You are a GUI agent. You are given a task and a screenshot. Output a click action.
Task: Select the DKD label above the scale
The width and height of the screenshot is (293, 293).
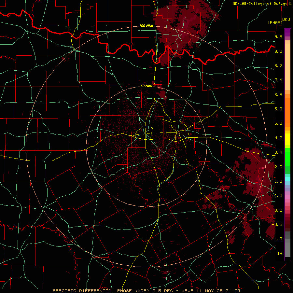coord(286,20)
